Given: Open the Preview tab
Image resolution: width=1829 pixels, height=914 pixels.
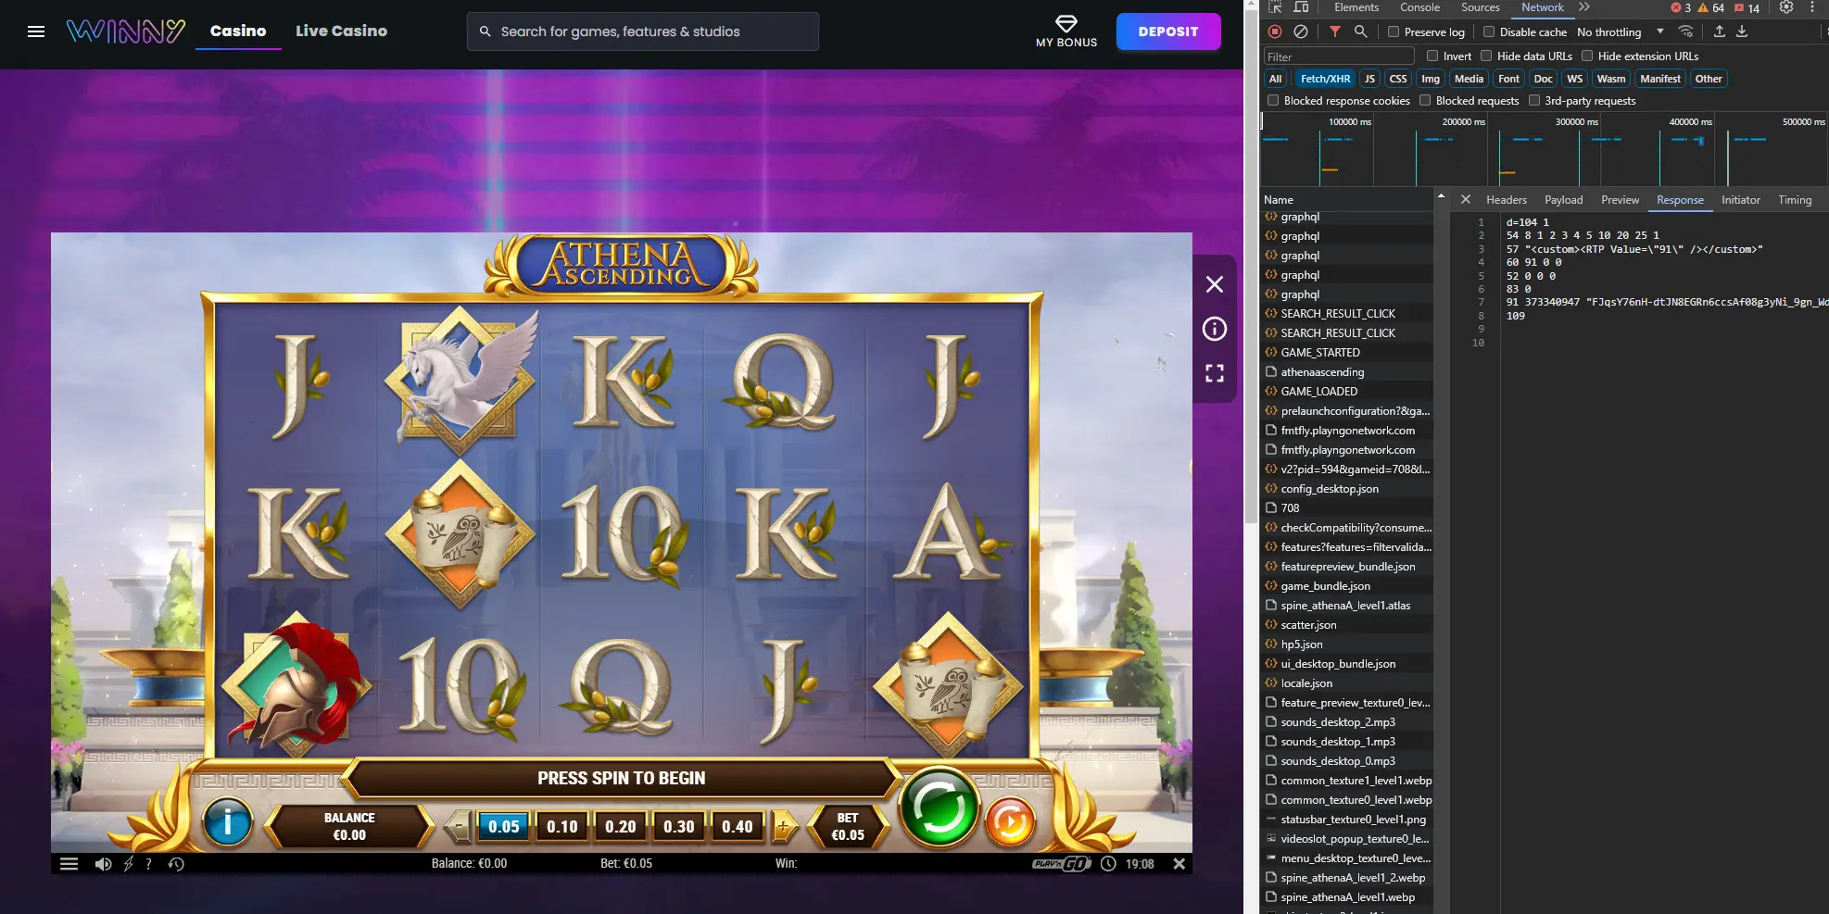Looking at the screenshot, I should (x=1620, y=200).
